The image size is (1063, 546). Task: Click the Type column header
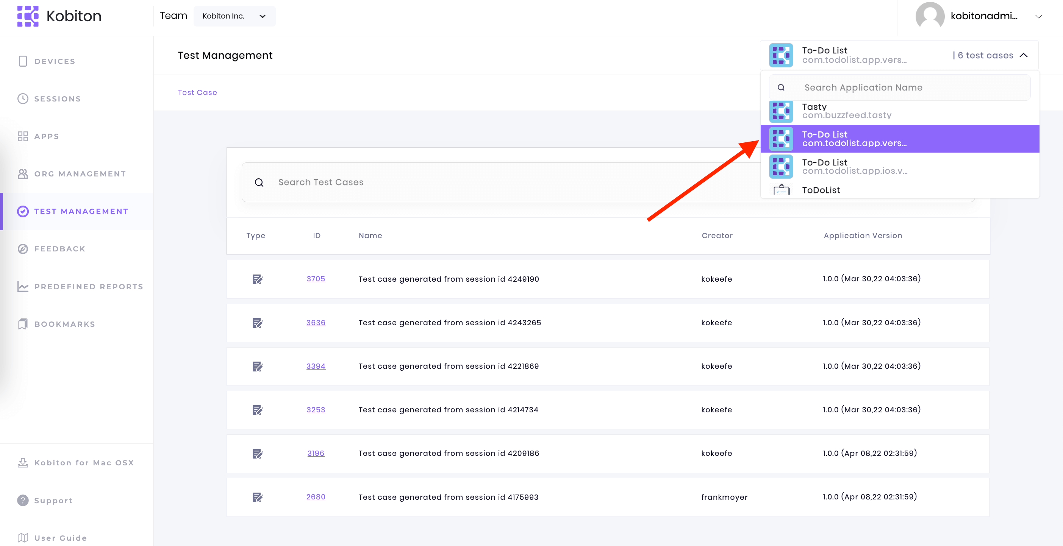(255, 236)
